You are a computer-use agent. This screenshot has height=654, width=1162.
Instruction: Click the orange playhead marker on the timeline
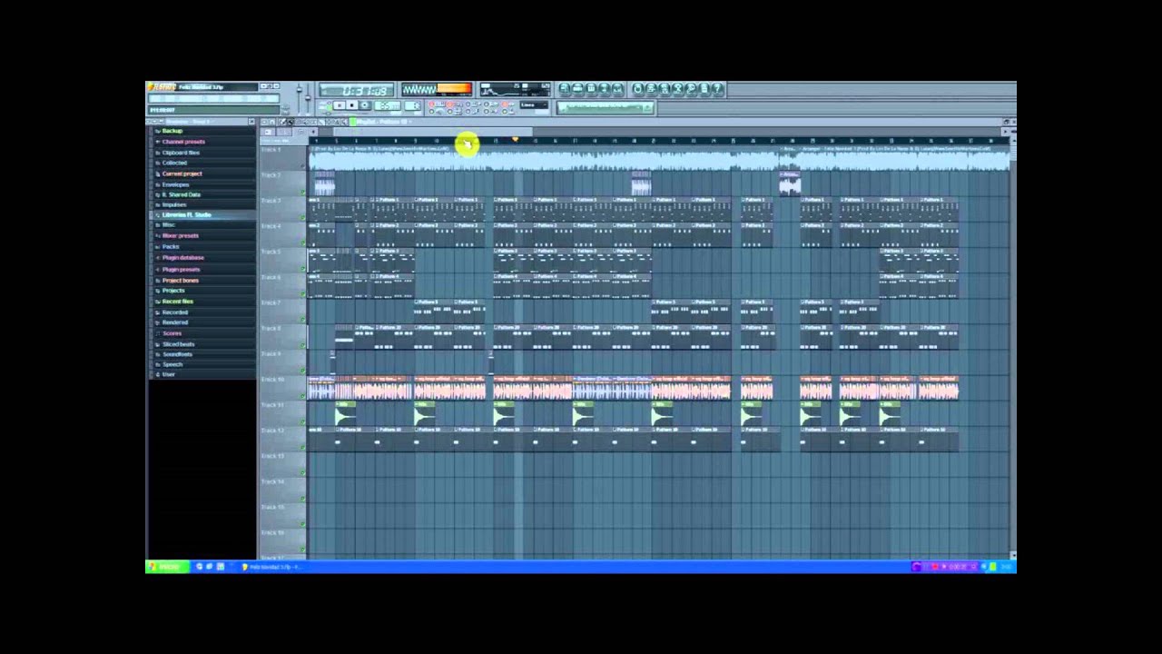tap(516, 139)
